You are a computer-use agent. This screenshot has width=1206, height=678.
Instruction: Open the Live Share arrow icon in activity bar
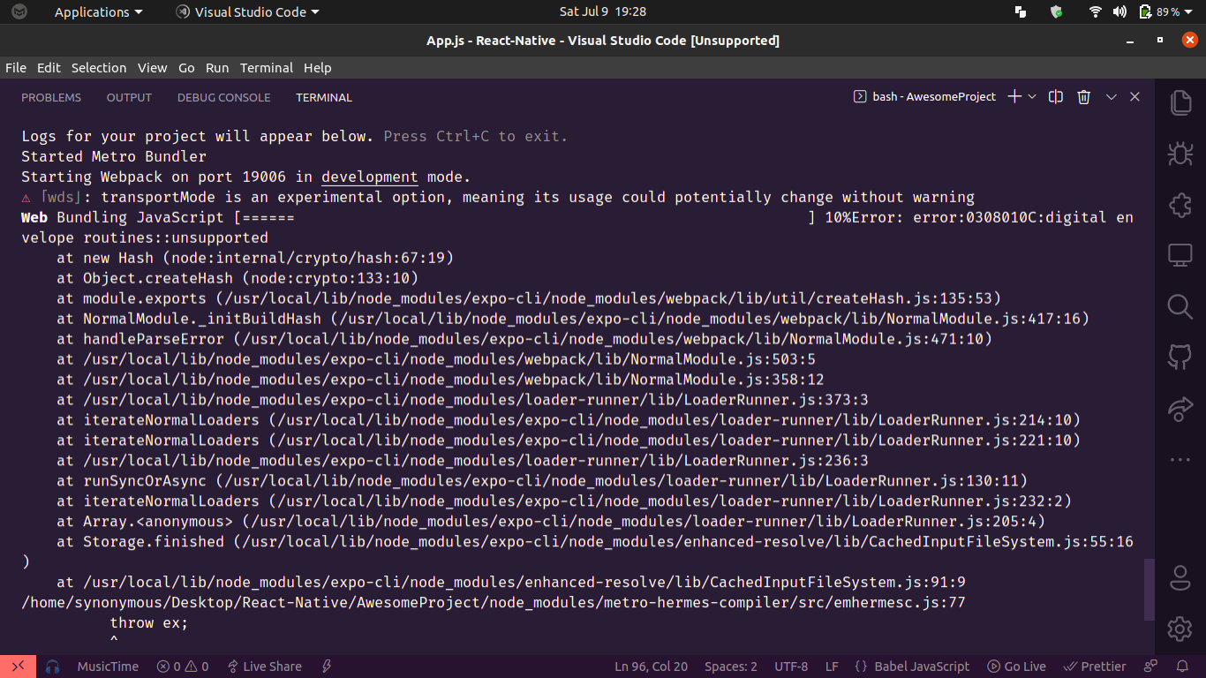tap(1180, 409)
